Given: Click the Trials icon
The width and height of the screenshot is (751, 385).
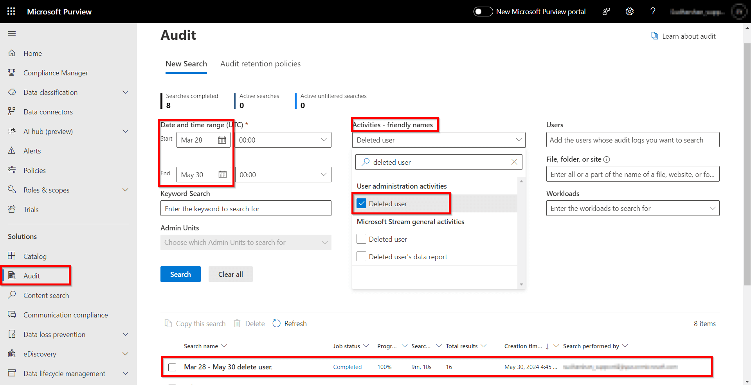Looking at the screenshot, I should point(12,209).
